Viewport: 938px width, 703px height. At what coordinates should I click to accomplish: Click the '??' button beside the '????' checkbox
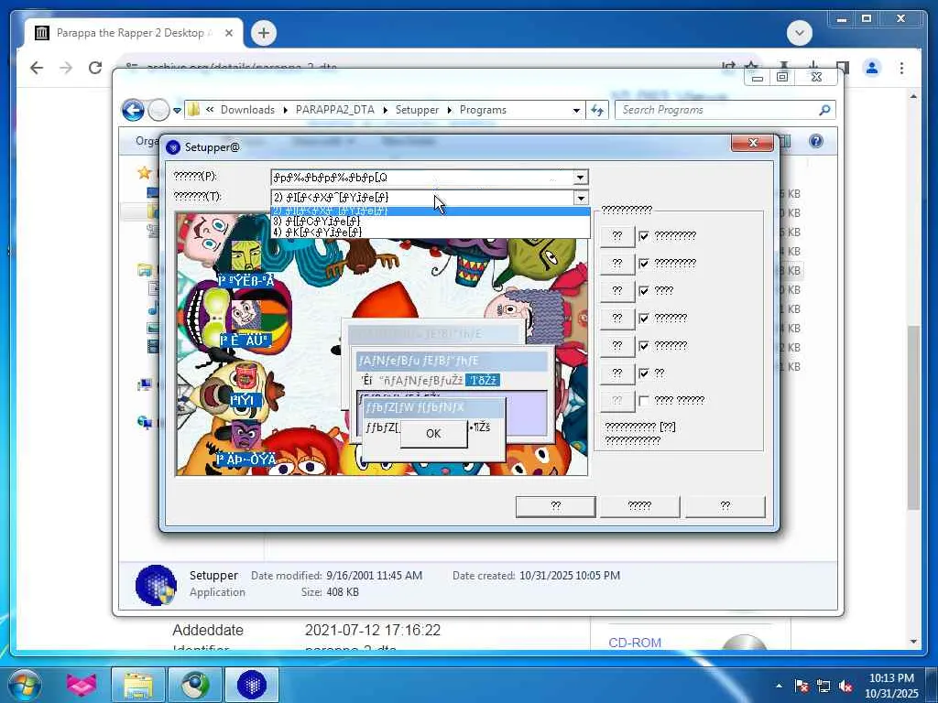tap(617, 291)
